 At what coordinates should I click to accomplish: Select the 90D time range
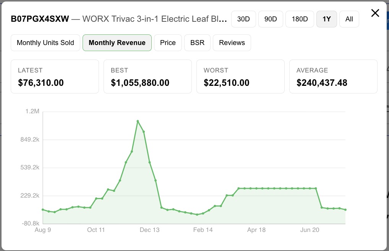pyautogui.click(x=271, y=19)
